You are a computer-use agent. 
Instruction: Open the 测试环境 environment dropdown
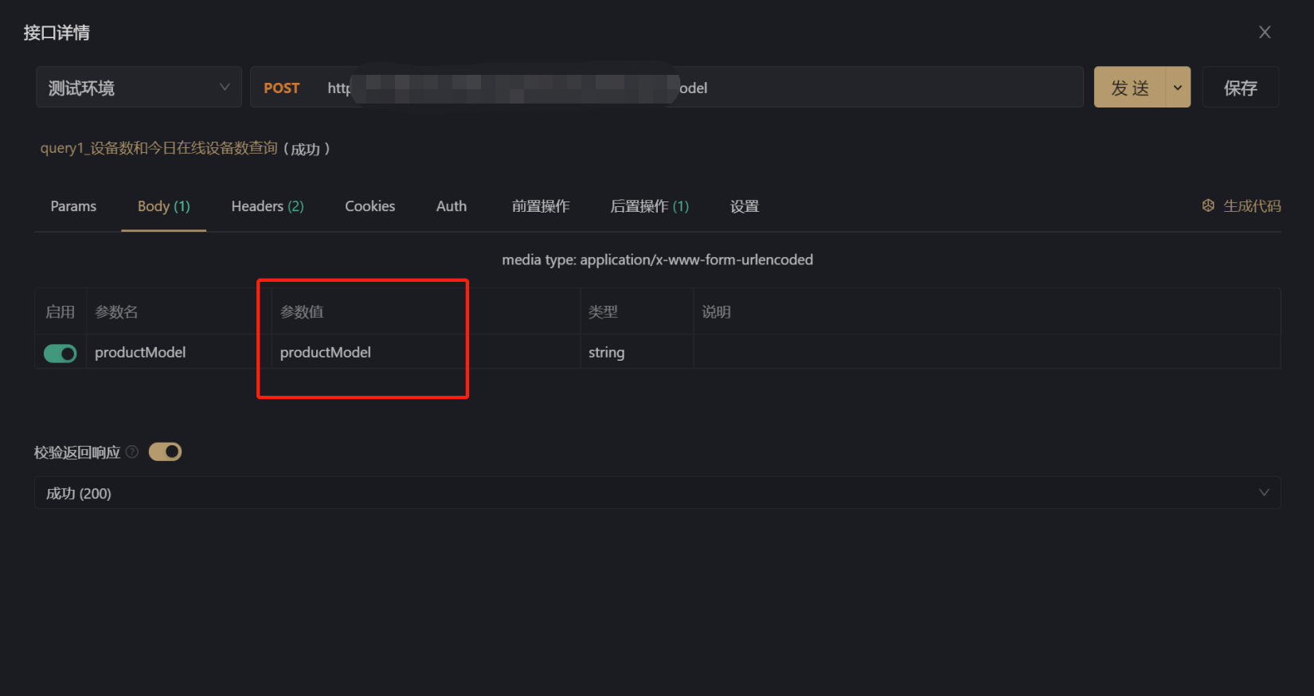(x=139, y=88)
